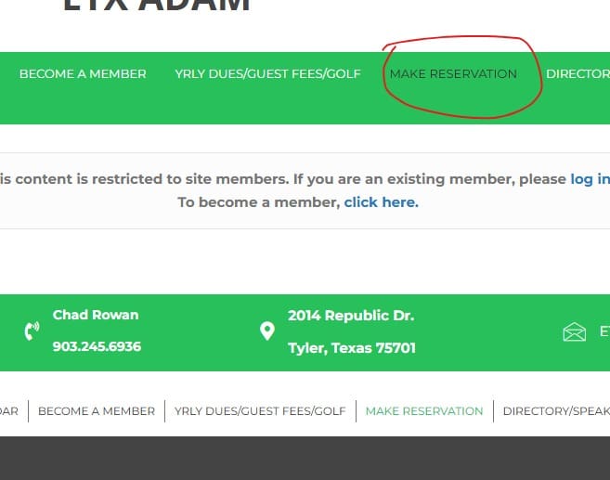Open Yrly Dues/Guest Fees/Golf in top green navigation

(267, 74)
